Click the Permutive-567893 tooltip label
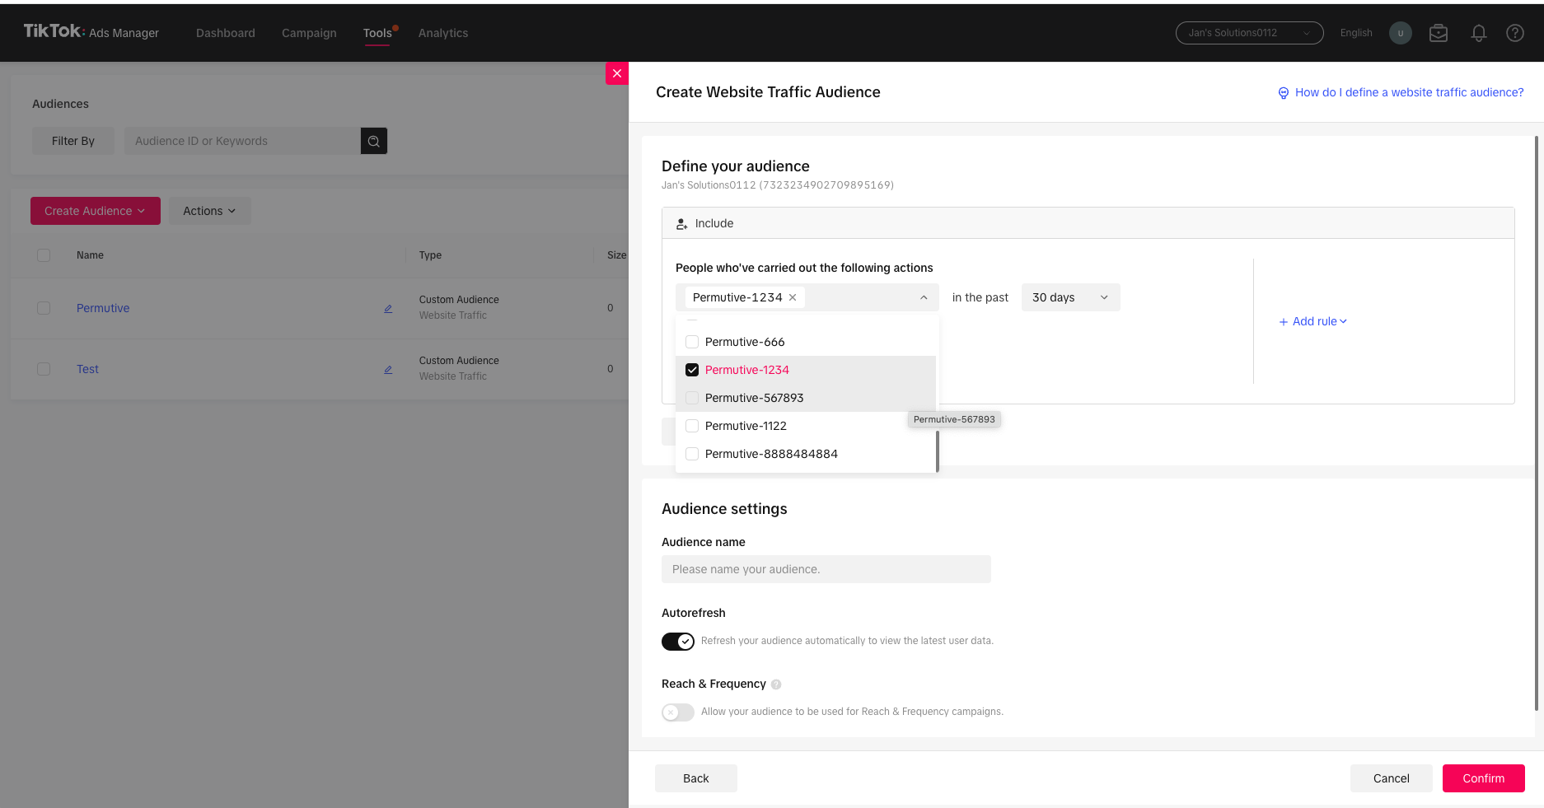 pyautogui.click(x=954, y=419)
